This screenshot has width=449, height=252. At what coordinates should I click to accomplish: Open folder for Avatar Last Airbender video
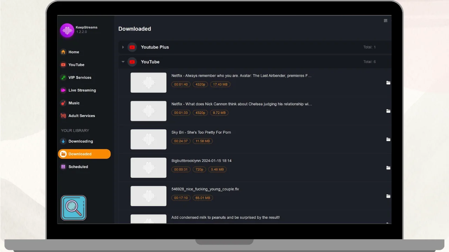pyautogui.click(x=388, y=83)
